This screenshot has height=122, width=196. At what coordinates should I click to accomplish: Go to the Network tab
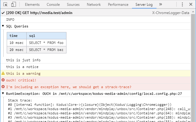point(94,5)
